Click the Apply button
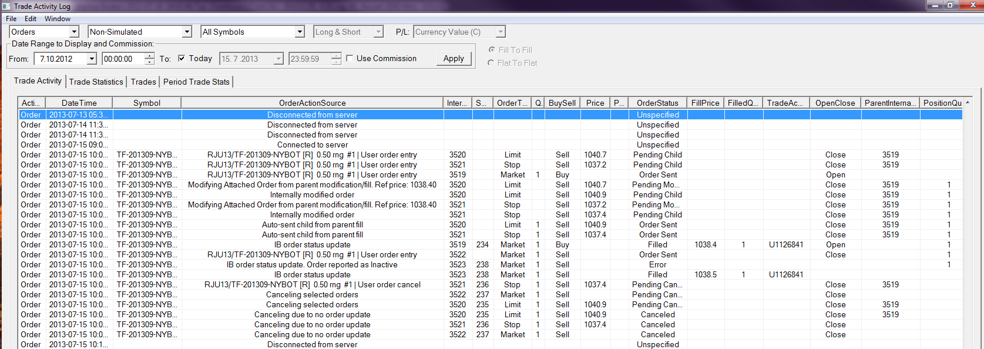Screen dimensions: 984x349 [x=454, y=59]
